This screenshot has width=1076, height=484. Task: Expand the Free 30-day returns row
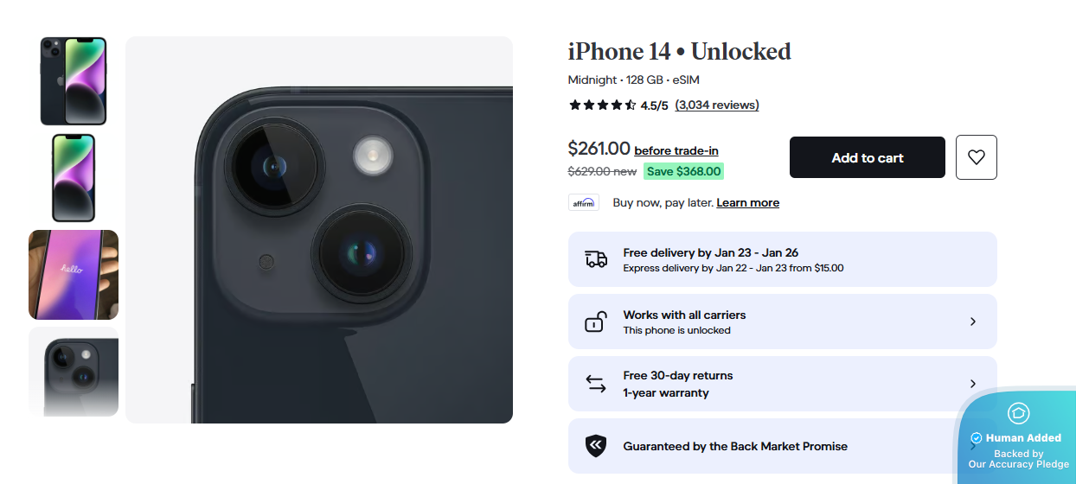972,384
